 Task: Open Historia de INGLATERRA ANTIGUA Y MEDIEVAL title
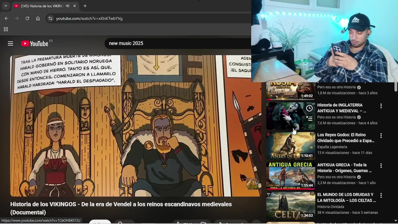click(342, 108)
